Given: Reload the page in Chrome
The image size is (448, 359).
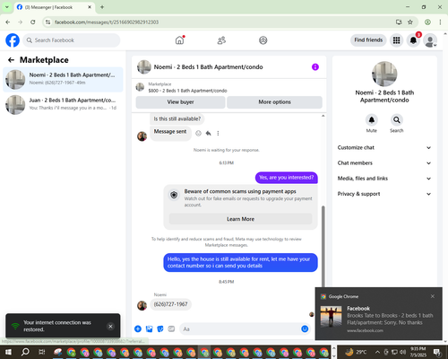Looking at the screenshot, I should pos(33,22).
